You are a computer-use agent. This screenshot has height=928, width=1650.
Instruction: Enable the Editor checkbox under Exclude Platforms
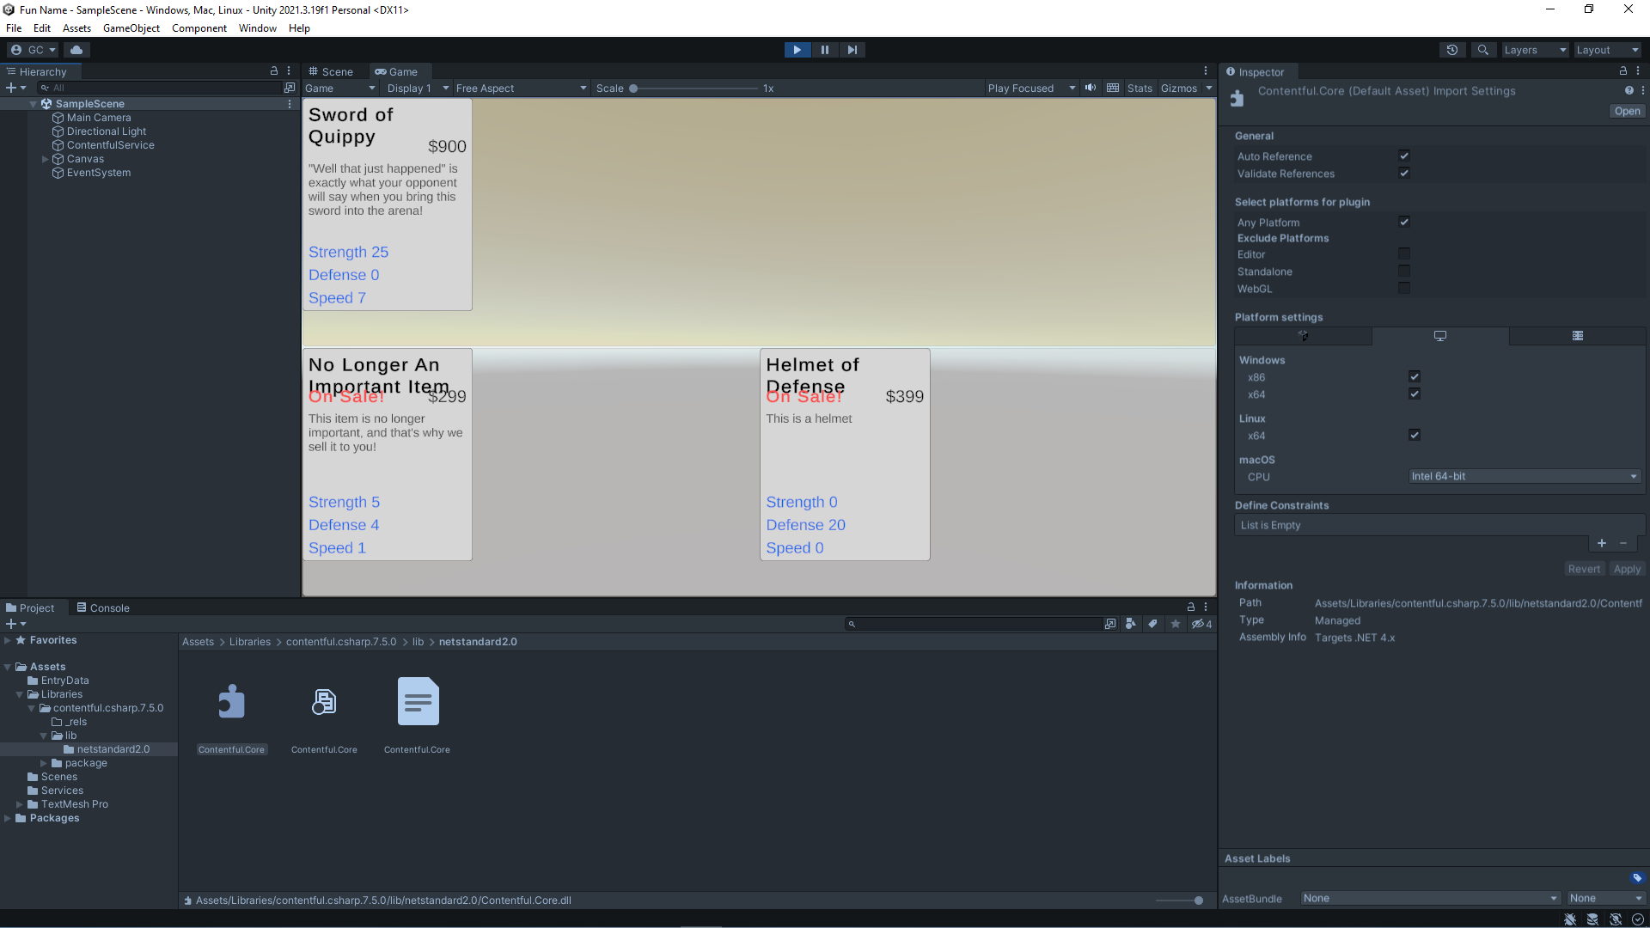(1404, 253)
